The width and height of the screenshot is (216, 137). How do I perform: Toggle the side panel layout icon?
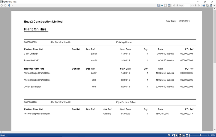click(166, 6)
